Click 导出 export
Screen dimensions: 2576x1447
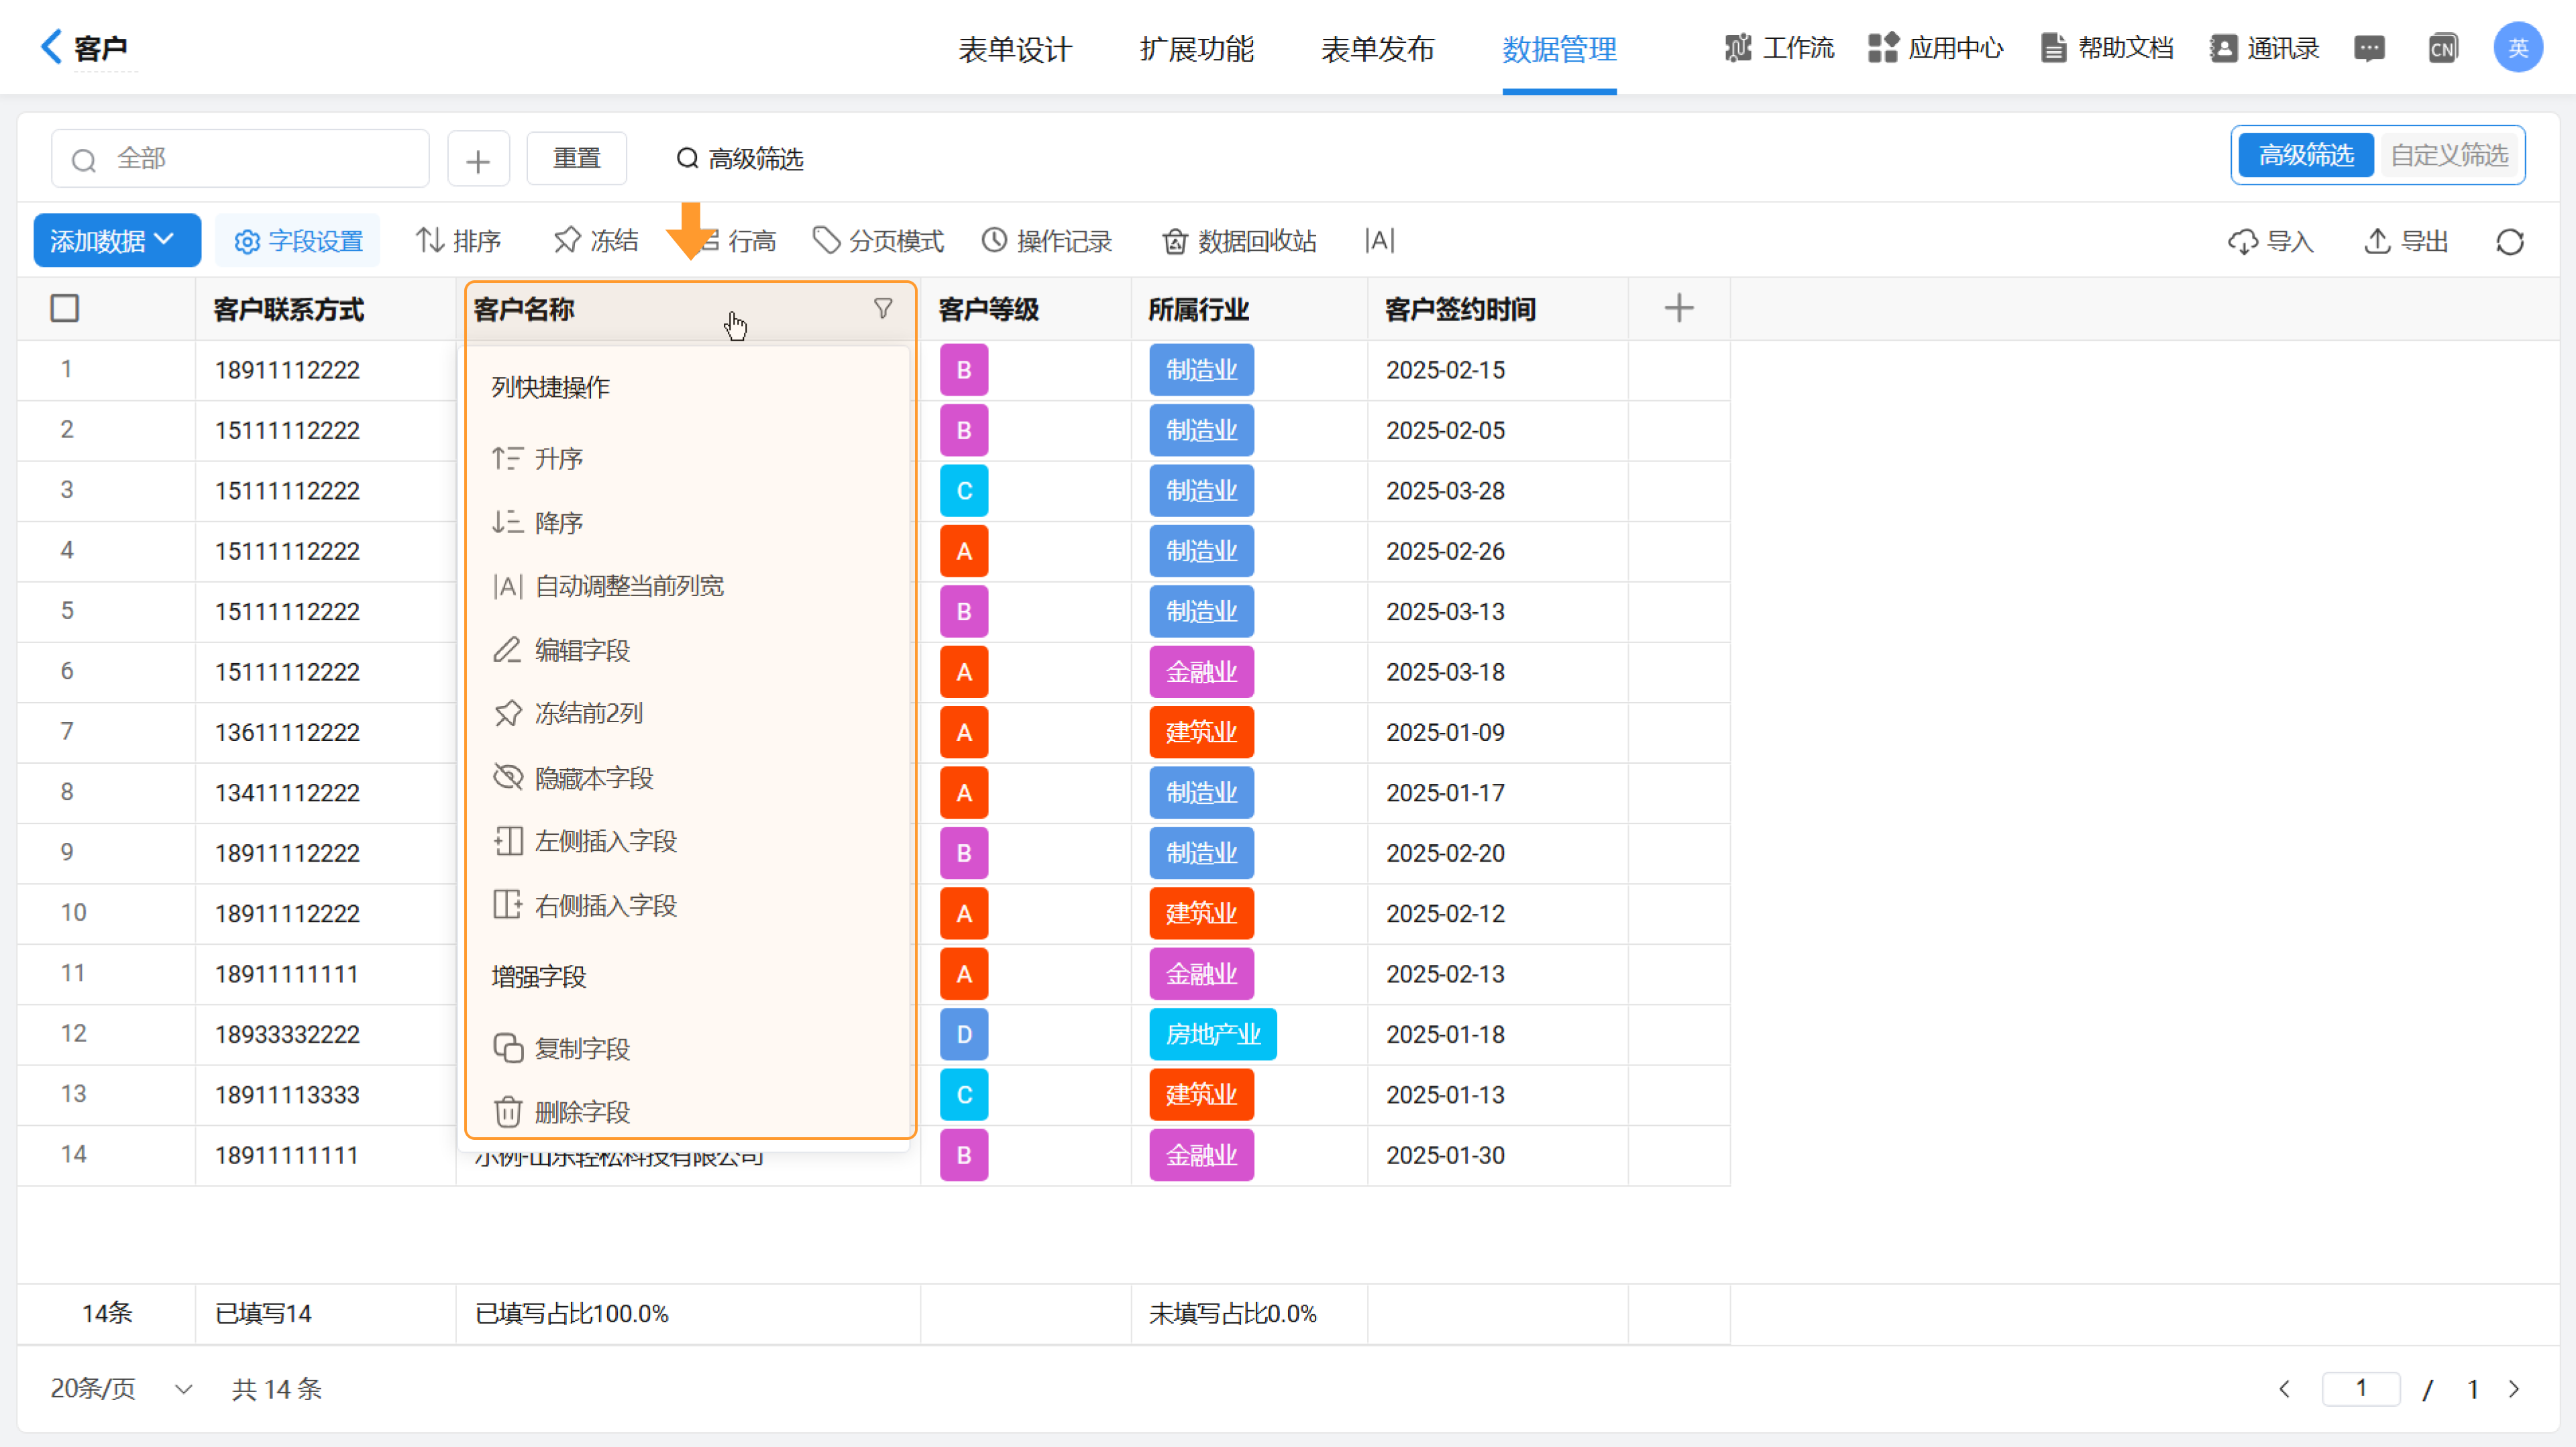click(x=2405, y=241)
